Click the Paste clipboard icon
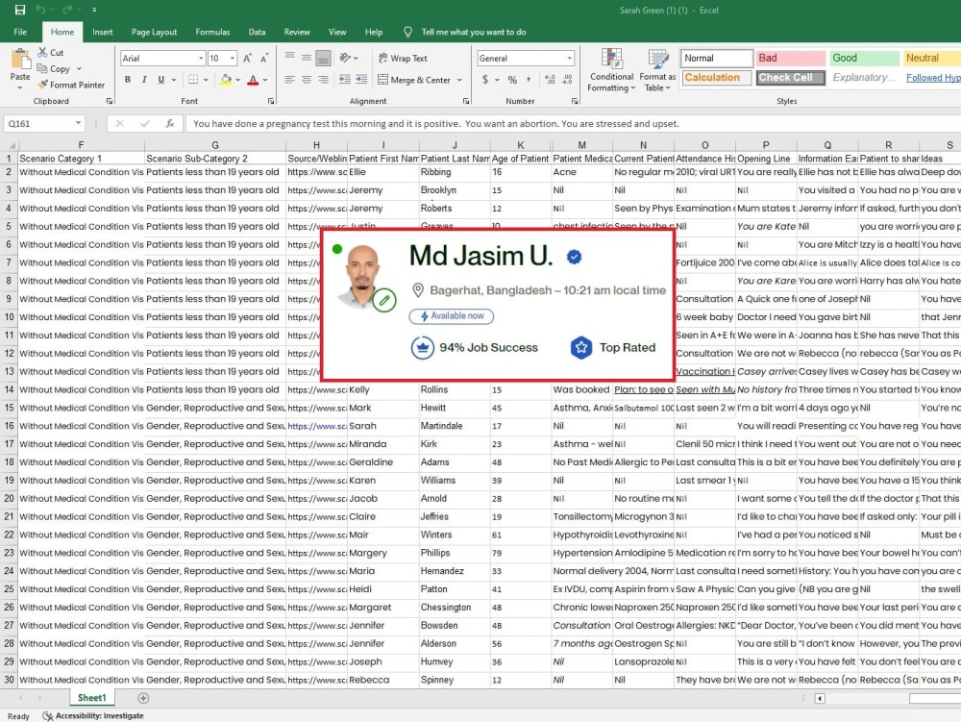 pos(20,60)
